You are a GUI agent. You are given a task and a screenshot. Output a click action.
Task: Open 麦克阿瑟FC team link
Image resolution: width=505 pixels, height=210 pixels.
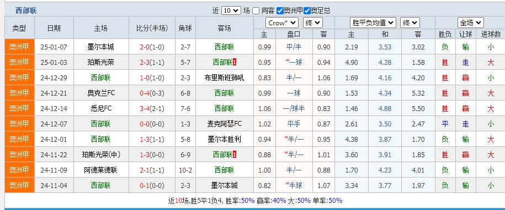(x=224, y=124)
